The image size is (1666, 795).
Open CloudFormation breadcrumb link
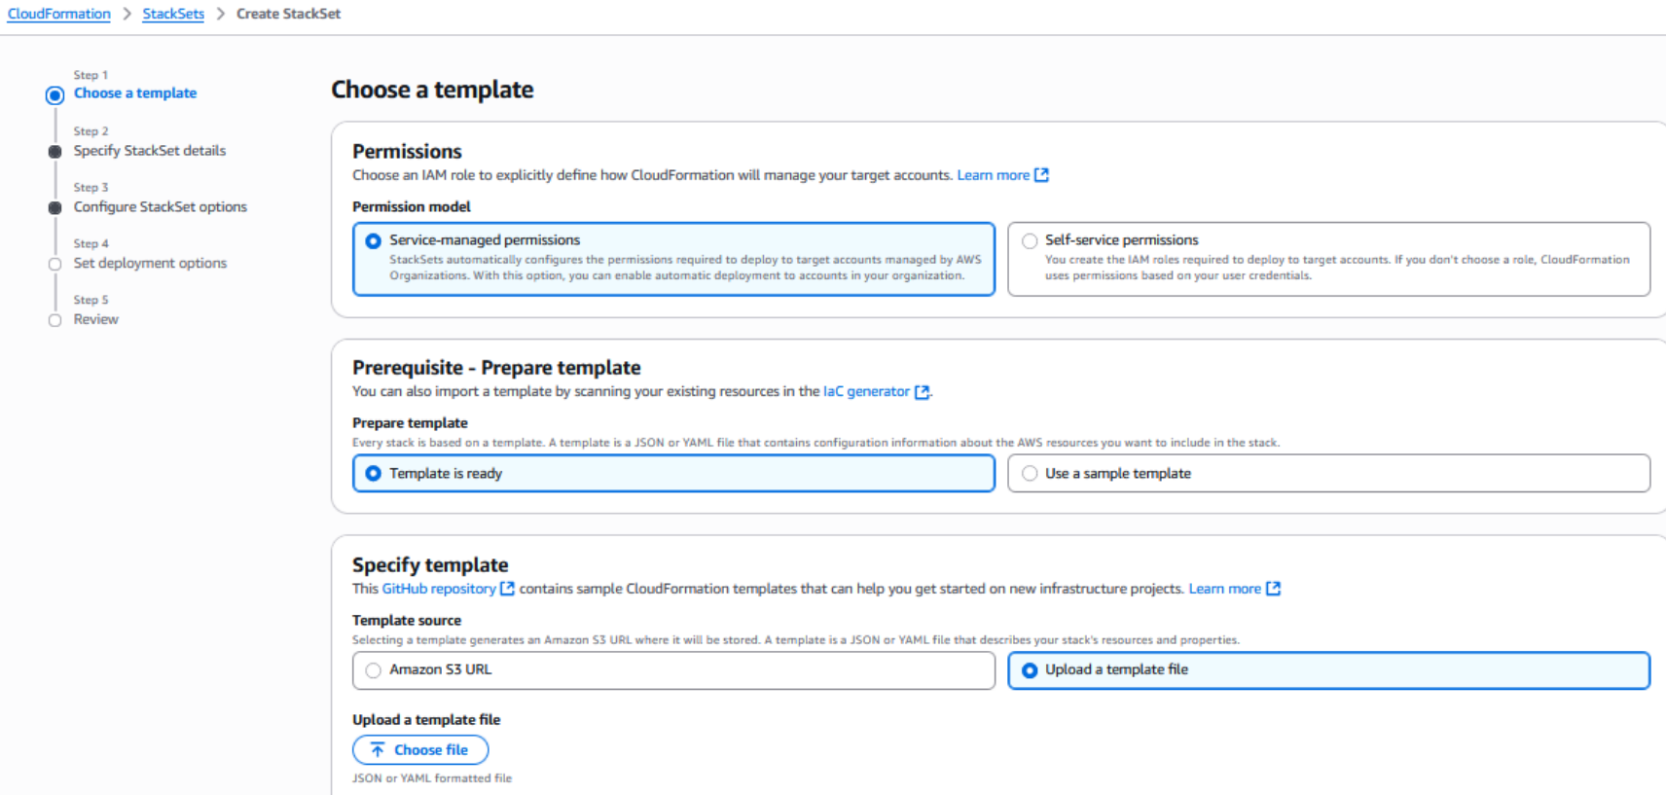[59, 14]
